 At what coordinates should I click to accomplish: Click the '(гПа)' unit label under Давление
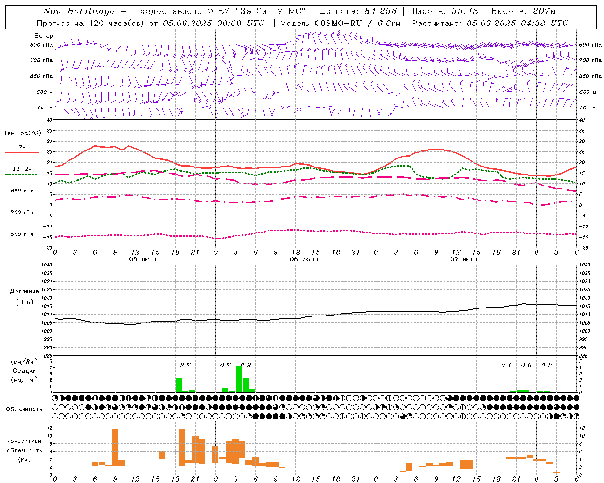click(24, 302)
